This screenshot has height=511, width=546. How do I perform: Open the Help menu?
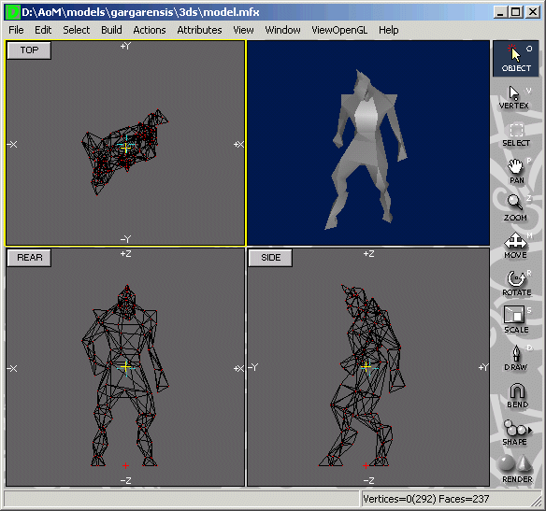tap(389, 30)
